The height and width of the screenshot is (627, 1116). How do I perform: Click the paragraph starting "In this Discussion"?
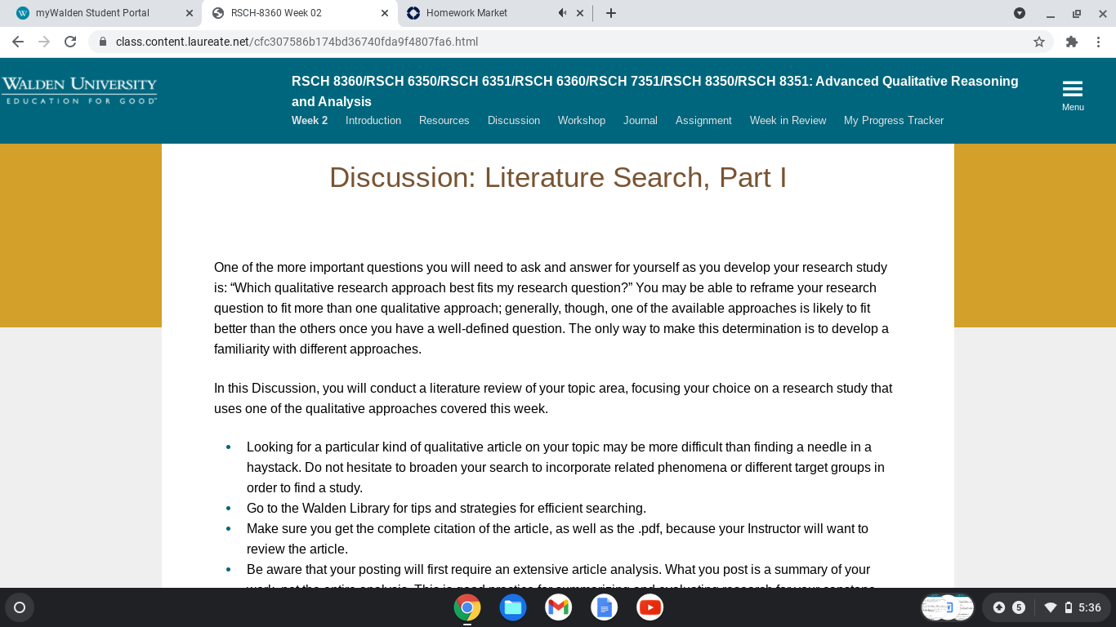pos(553,398)
